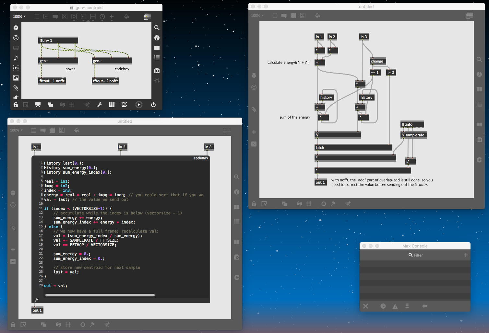Viewport: 489px width, 333px height.
Task: Open the Inspector info icon in gen~.centroid
Action: [157, 38]
